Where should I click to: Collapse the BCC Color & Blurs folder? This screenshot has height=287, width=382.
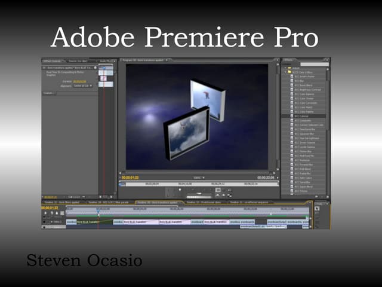pyautogui.click(x=285, y=74)
